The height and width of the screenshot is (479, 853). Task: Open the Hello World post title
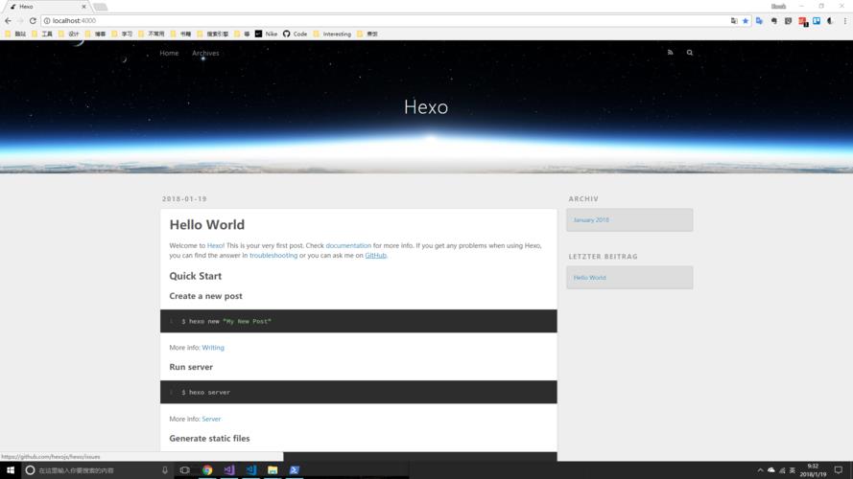(x=206, y=224)
